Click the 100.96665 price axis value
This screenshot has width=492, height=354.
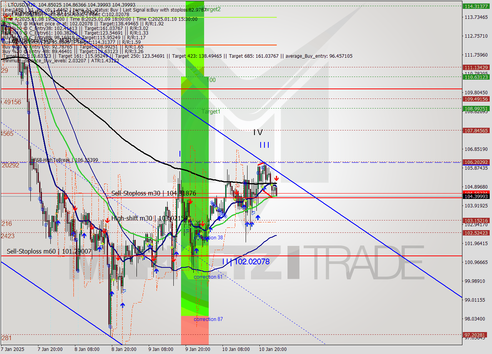(x=476, y=262)
